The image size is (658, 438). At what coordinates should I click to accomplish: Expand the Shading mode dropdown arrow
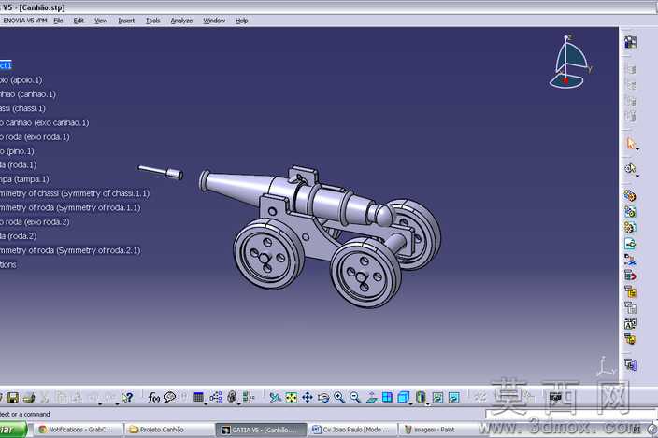pos(428,404)
